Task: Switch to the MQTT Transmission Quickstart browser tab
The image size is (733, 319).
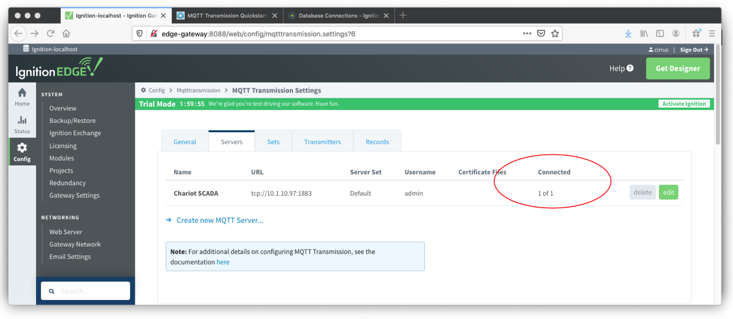Action: point(227,16)
